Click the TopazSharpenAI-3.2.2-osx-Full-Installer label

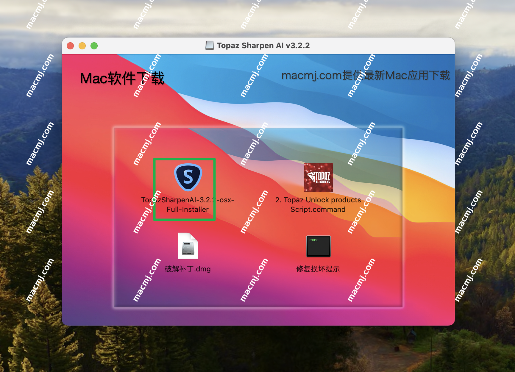coord(188,205)
